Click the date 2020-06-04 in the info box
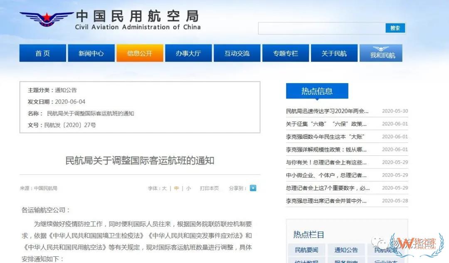Viewport: 449px width, 263px height. [70, 102]
